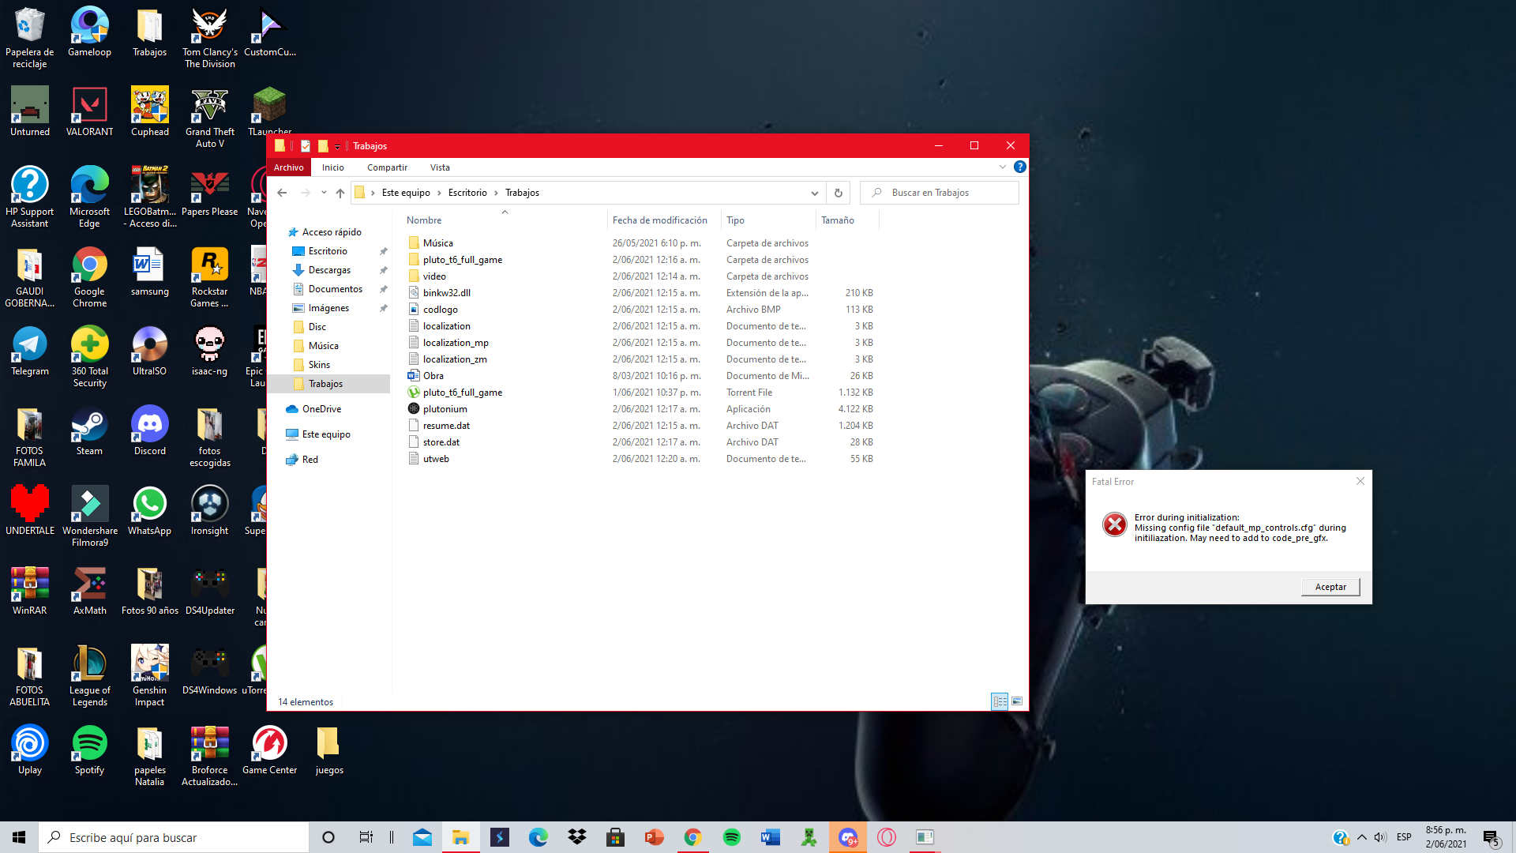Sort by Fecha de modificación header
The image size is (1516, 853).
click(x=664, y=220)
